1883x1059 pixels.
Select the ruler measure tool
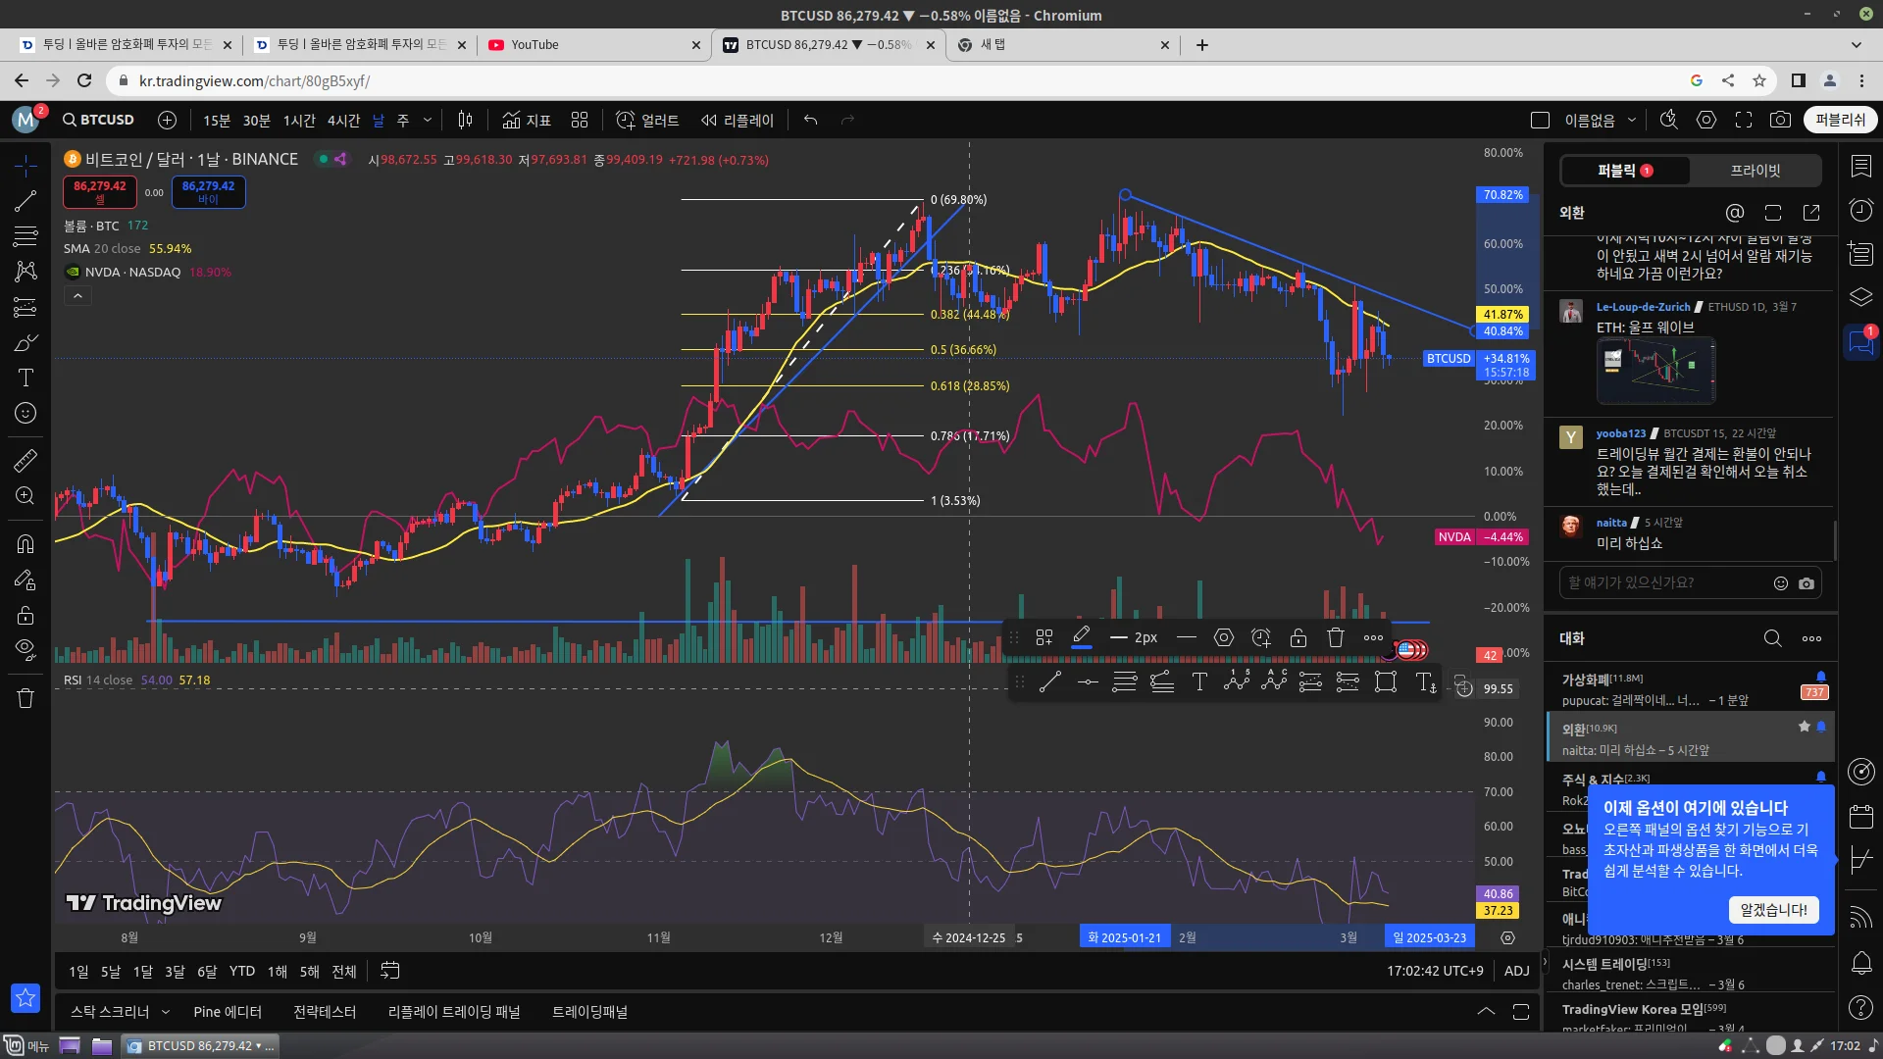click(x=25, y=460)
